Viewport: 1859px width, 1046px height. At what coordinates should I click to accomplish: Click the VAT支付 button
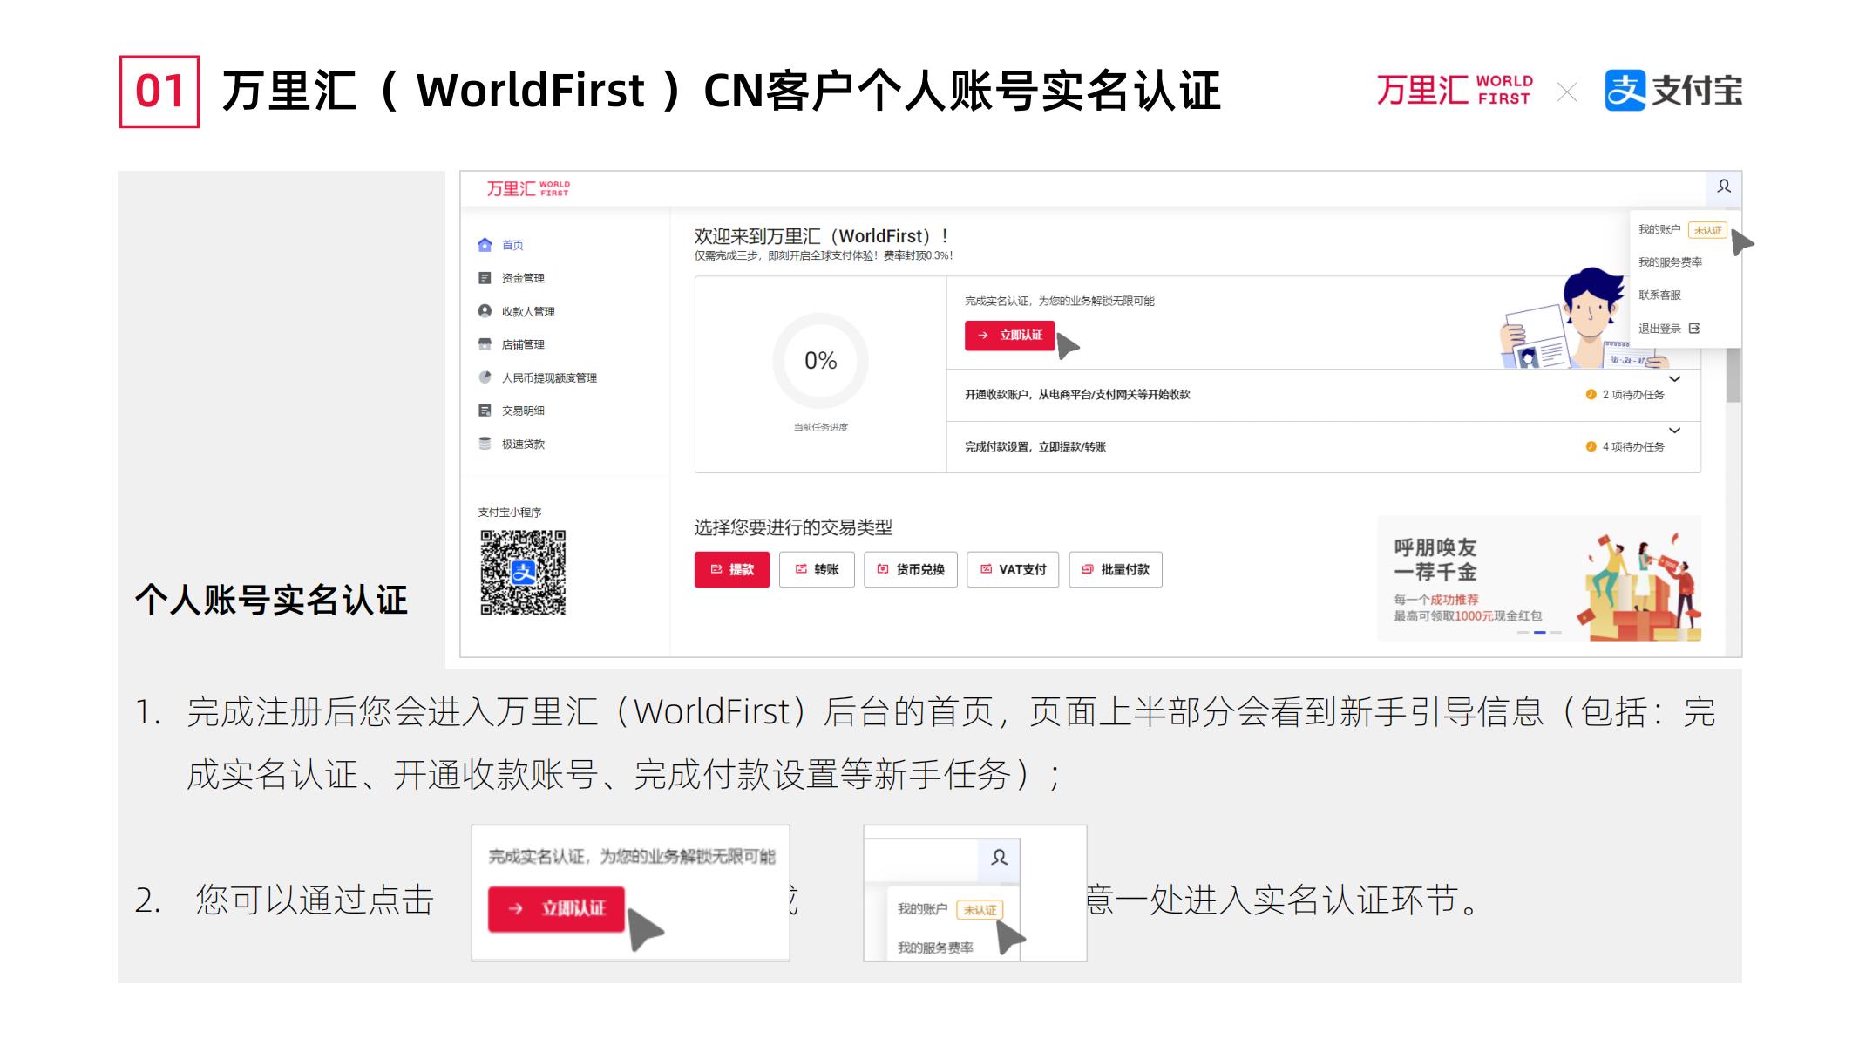tap(1013, 570)
